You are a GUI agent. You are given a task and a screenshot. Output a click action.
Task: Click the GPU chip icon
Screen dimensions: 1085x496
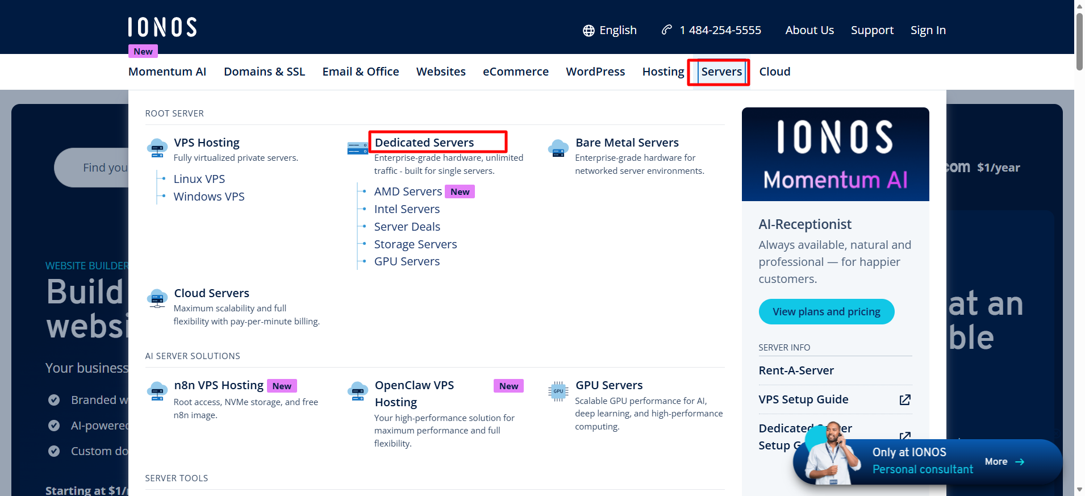pos(558,391)
